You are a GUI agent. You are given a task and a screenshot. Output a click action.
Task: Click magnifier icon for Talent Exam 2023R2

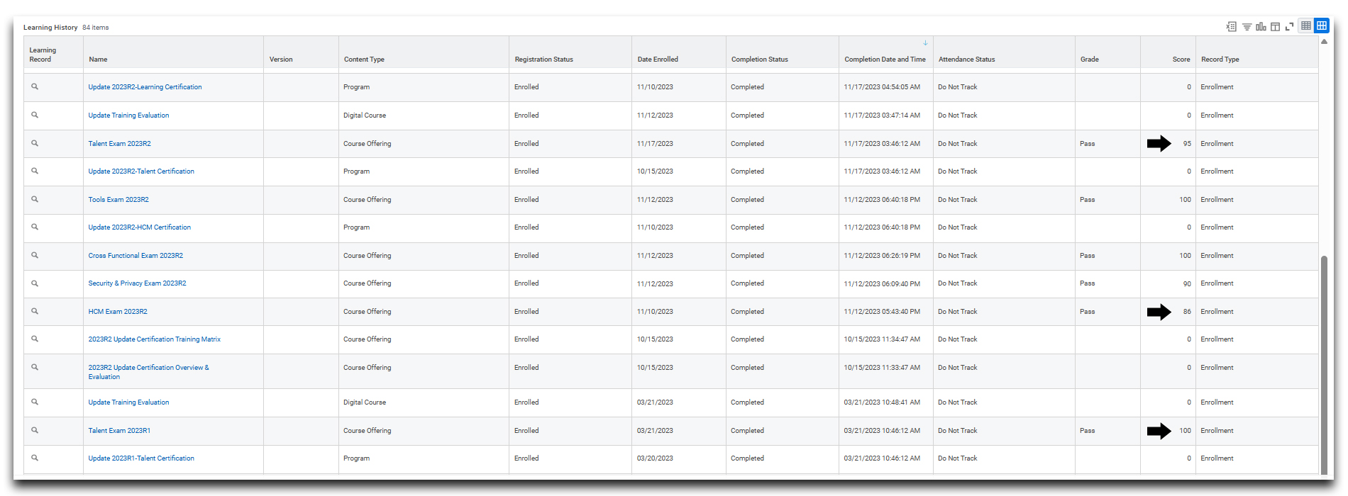pyautogui.click(x=35, y=143)
